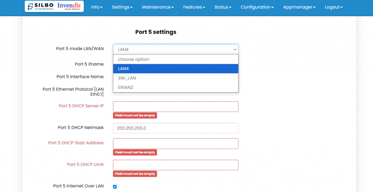Click the Port 5 DHCP Server IP field

point(175,106)
